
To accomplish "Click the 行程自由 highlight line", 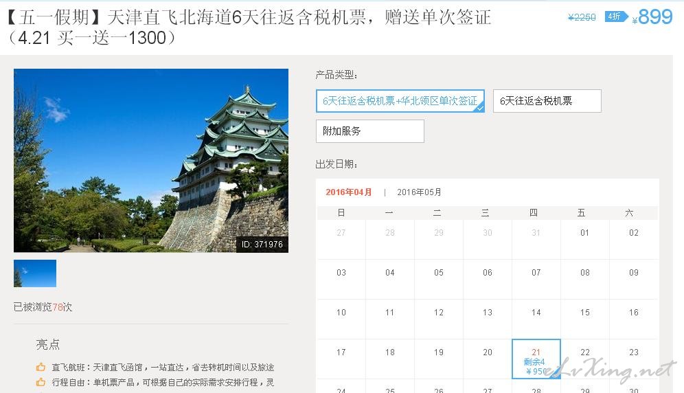I will click(x=163, y=382).
